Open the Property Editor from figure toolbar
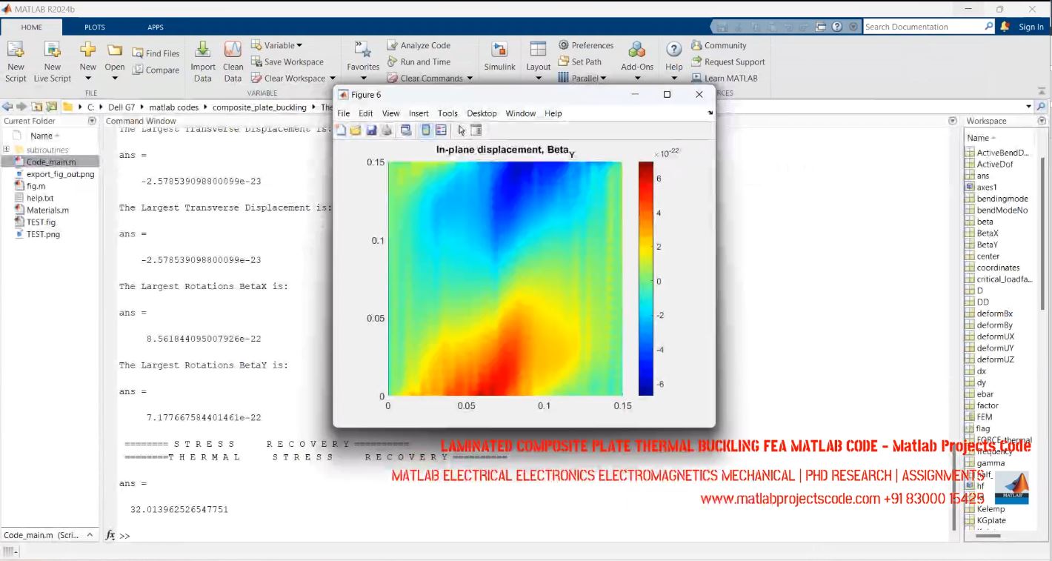Image resolution: width=1052 pixels, height=561 pixels. tap(475, 130)
